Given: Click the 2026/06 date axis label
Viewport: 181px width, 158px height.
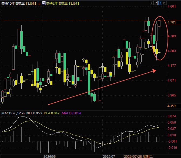Looking at the screenshot, I should pos(49,156).
